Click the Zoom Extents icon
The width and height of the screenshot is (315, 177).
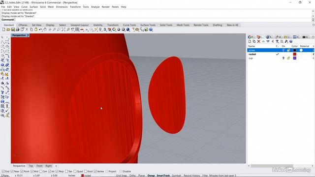tap(63, 29)
